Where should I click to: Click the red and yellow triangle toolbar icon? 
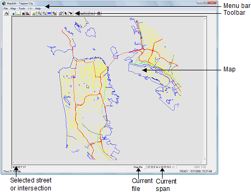click(x=28, y=13)
